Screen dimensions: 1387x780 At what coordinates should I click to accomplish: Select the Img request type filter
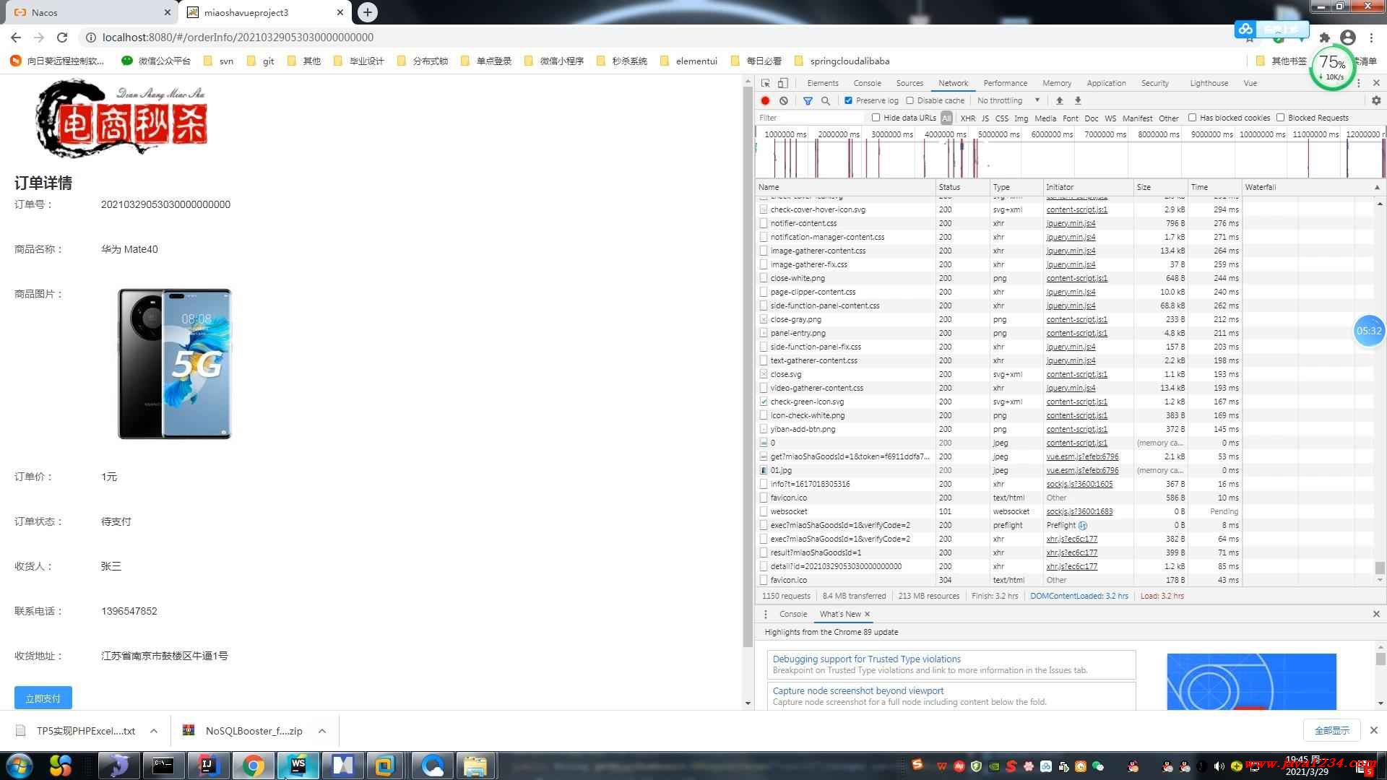(1021, 118)
